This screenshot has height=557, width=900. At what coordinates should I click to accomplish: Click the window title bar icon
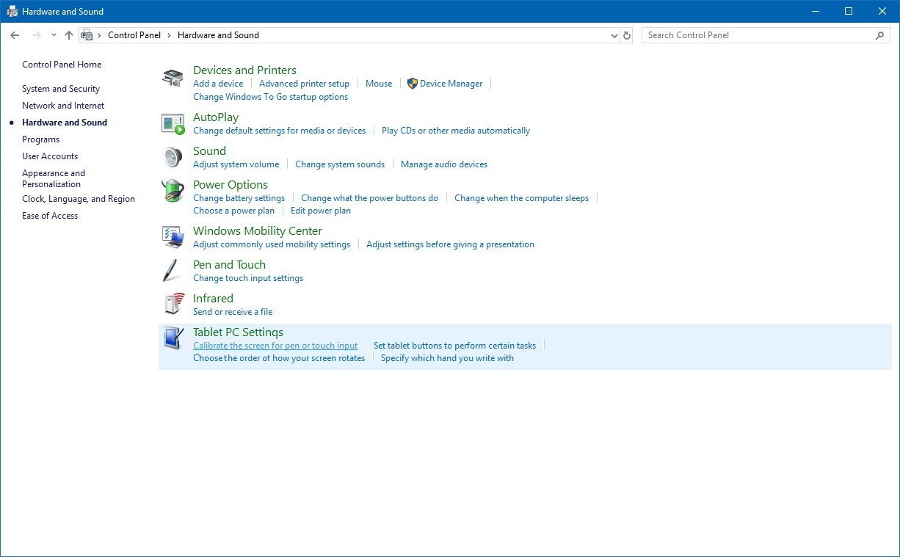[x=12, y=12]
